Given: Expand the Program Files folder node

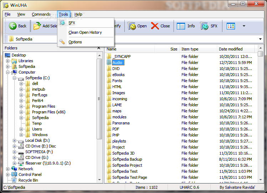Looking at the screenshot, I should coord(21,106).
